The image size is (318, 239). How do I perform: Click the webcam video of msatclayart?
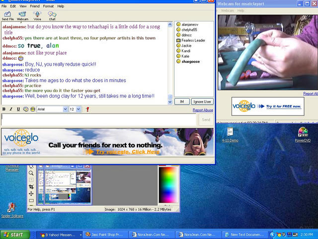[x=268, y=52]
